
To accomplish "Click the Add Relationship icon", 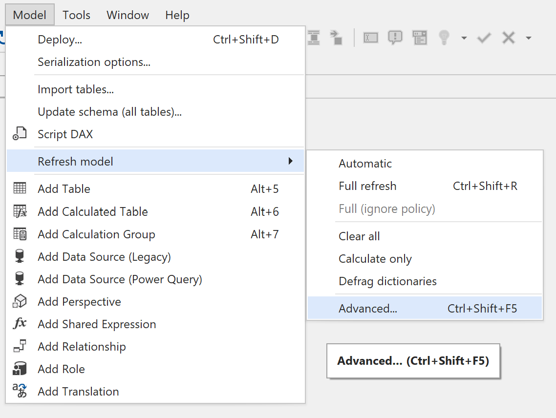I will (20, 346).
